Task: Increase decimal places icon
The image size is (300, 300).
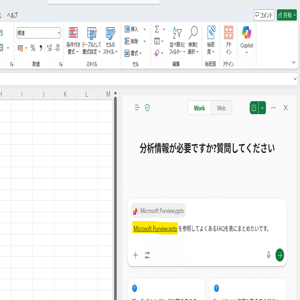Action: (x=49, y=48)
